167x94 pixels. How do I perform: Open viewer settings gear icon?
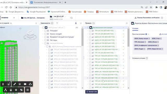pos(16,90)
